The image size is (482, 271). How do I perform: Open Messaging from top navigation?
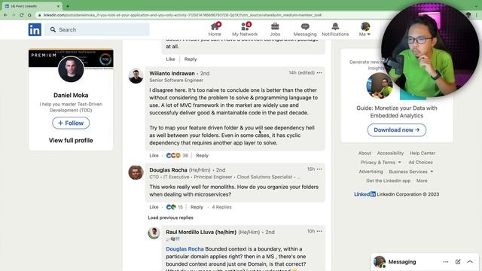[x=305, y=29]
